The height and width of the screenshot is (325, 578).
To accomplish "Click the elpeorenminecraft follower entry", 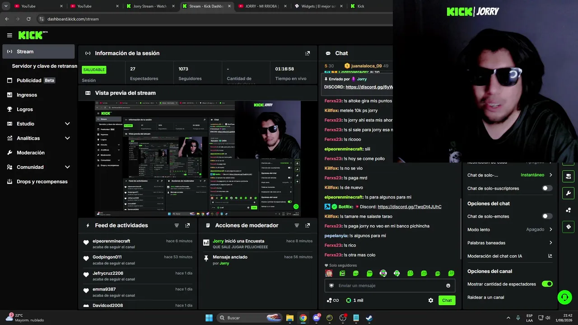I will 137,244.
